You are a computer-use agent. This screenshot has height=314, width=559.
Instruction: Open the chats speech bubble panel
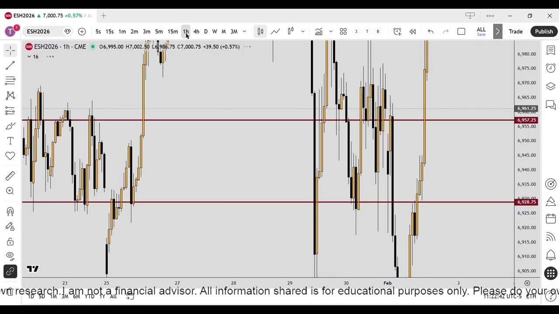click(551, 105)
